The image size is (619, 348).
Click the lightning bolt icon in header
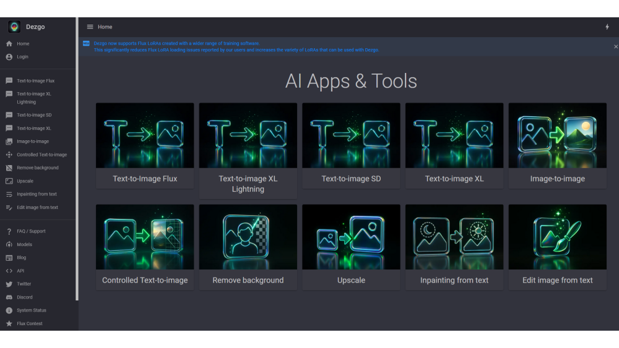click(607, 27)
